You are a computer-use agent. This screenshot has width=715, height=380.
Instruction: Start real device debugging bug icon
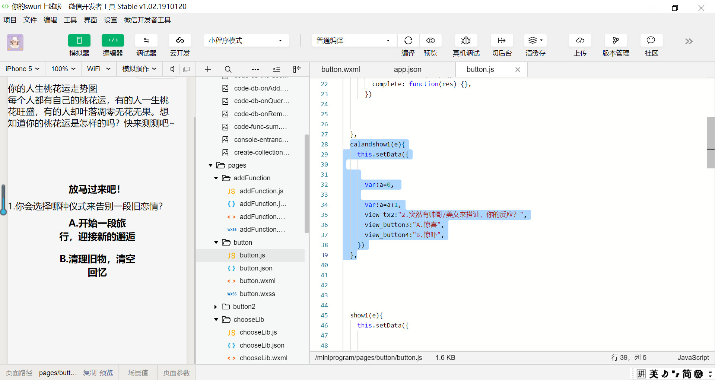coord(466,41)
